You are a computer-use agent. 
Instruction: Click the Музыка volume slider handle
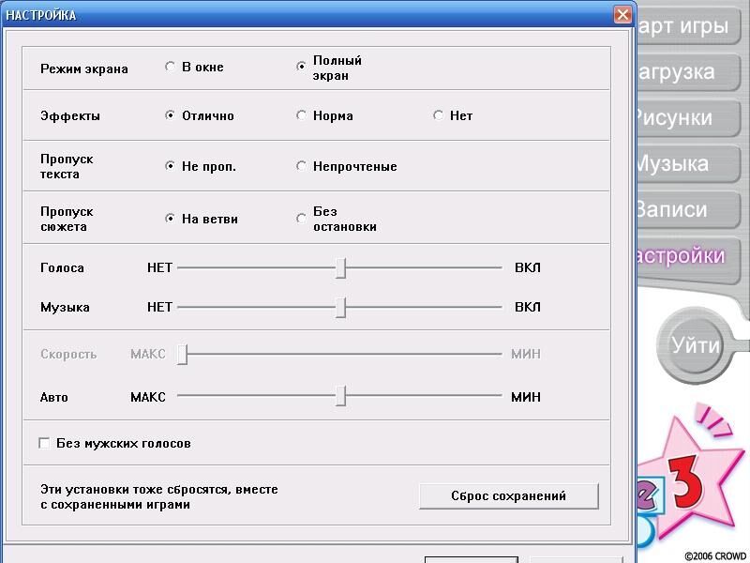pos(340,307)
